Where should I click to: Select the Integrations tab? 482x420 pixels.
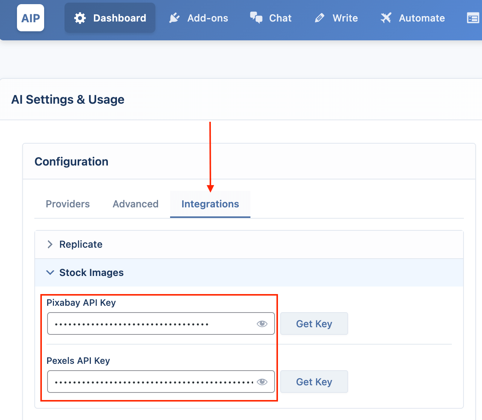click(x=210, y=204)
